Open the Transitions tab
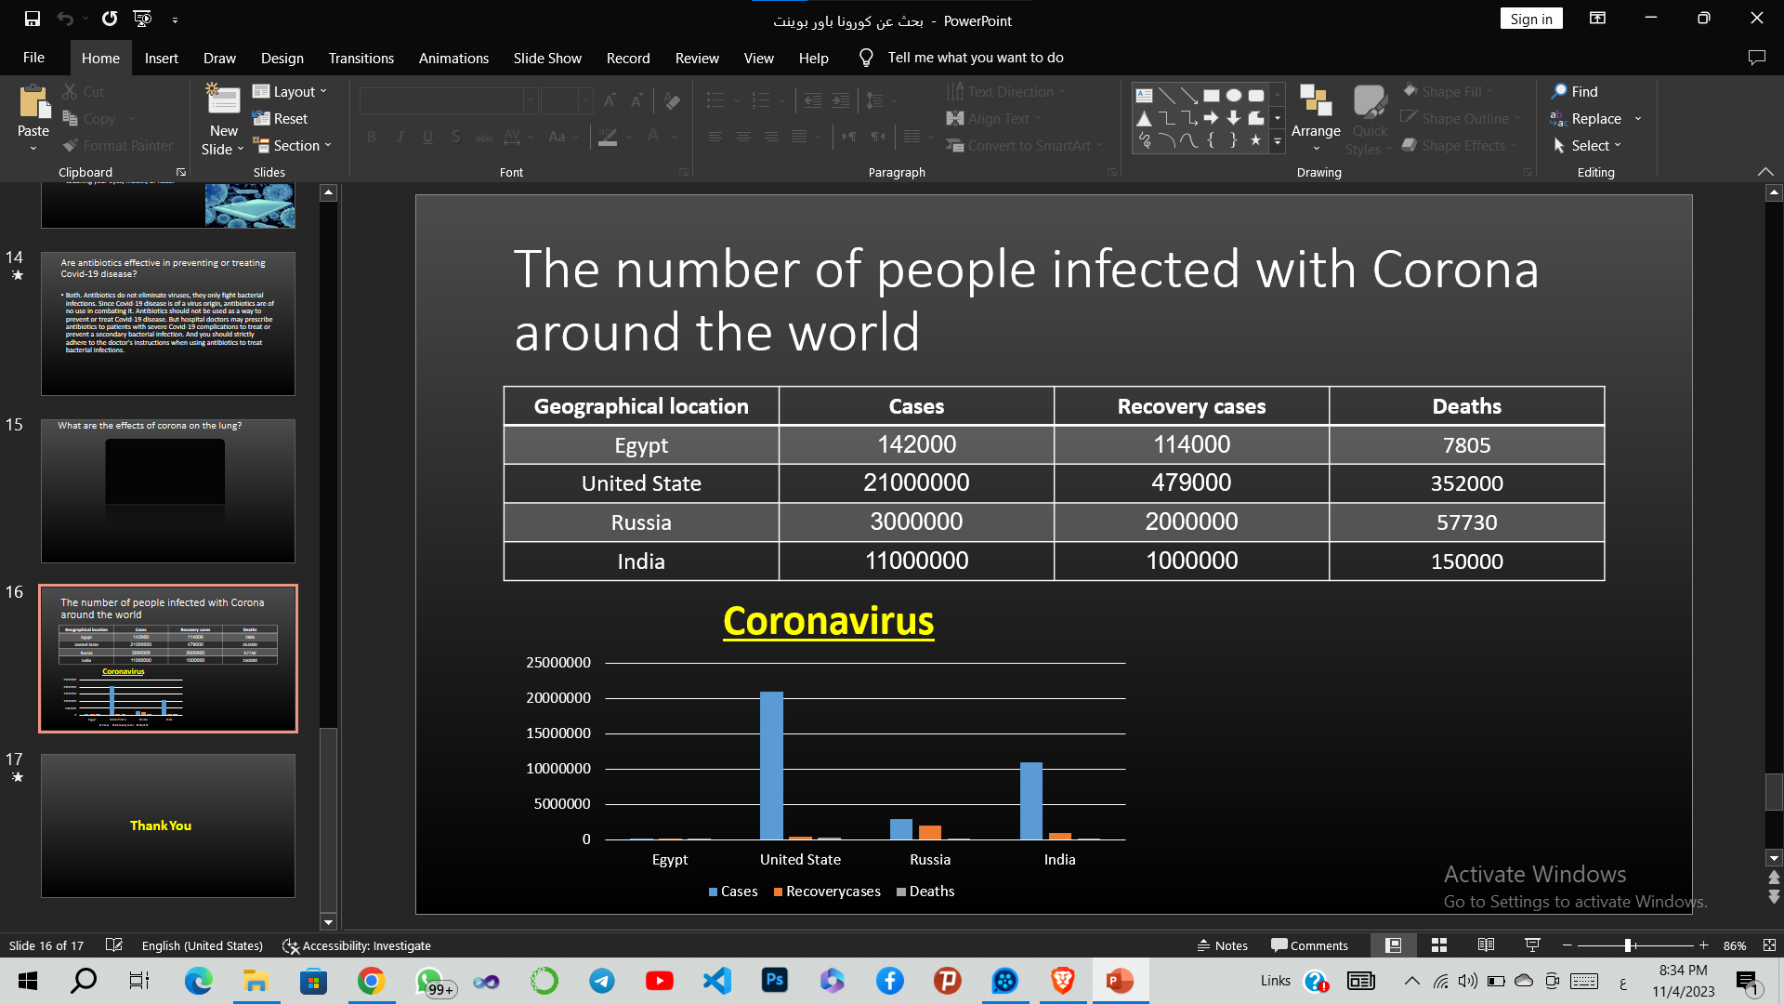The image size is (1784, 1004). tap(361, 58)
